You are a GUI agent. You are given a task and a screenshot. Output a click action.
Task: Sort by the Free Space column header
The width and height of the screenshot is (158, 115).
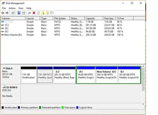click(109, 18)
